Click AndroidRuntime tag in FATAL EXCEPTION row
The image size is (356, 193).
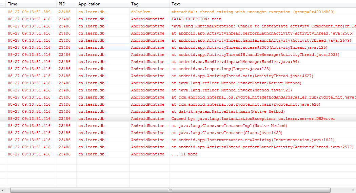[x=147, y=19]
